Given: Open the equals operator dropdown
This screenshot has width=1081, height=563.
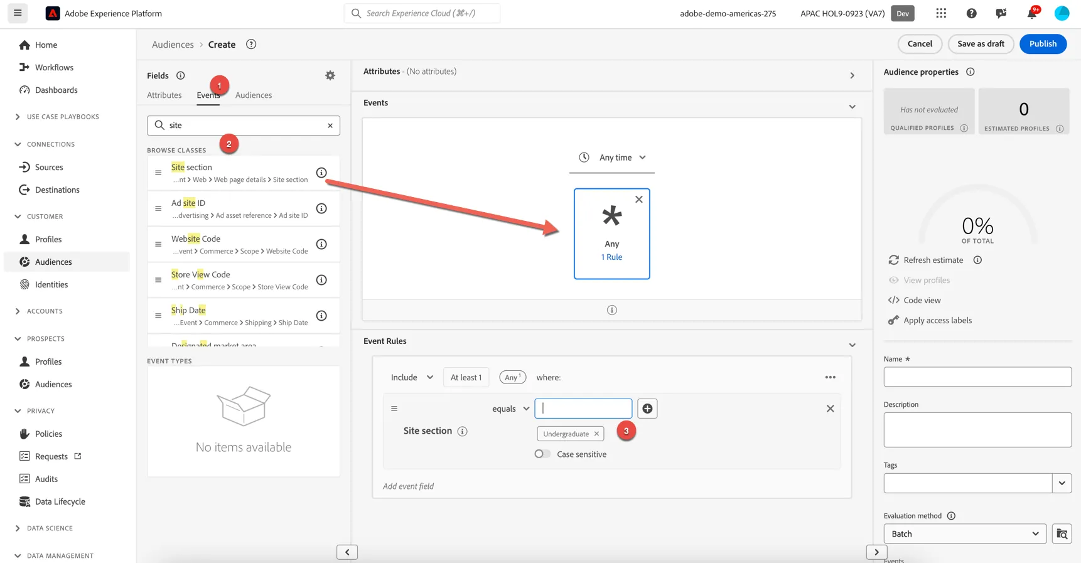Looking at the screenshot, I should click(x=510, y=409).
